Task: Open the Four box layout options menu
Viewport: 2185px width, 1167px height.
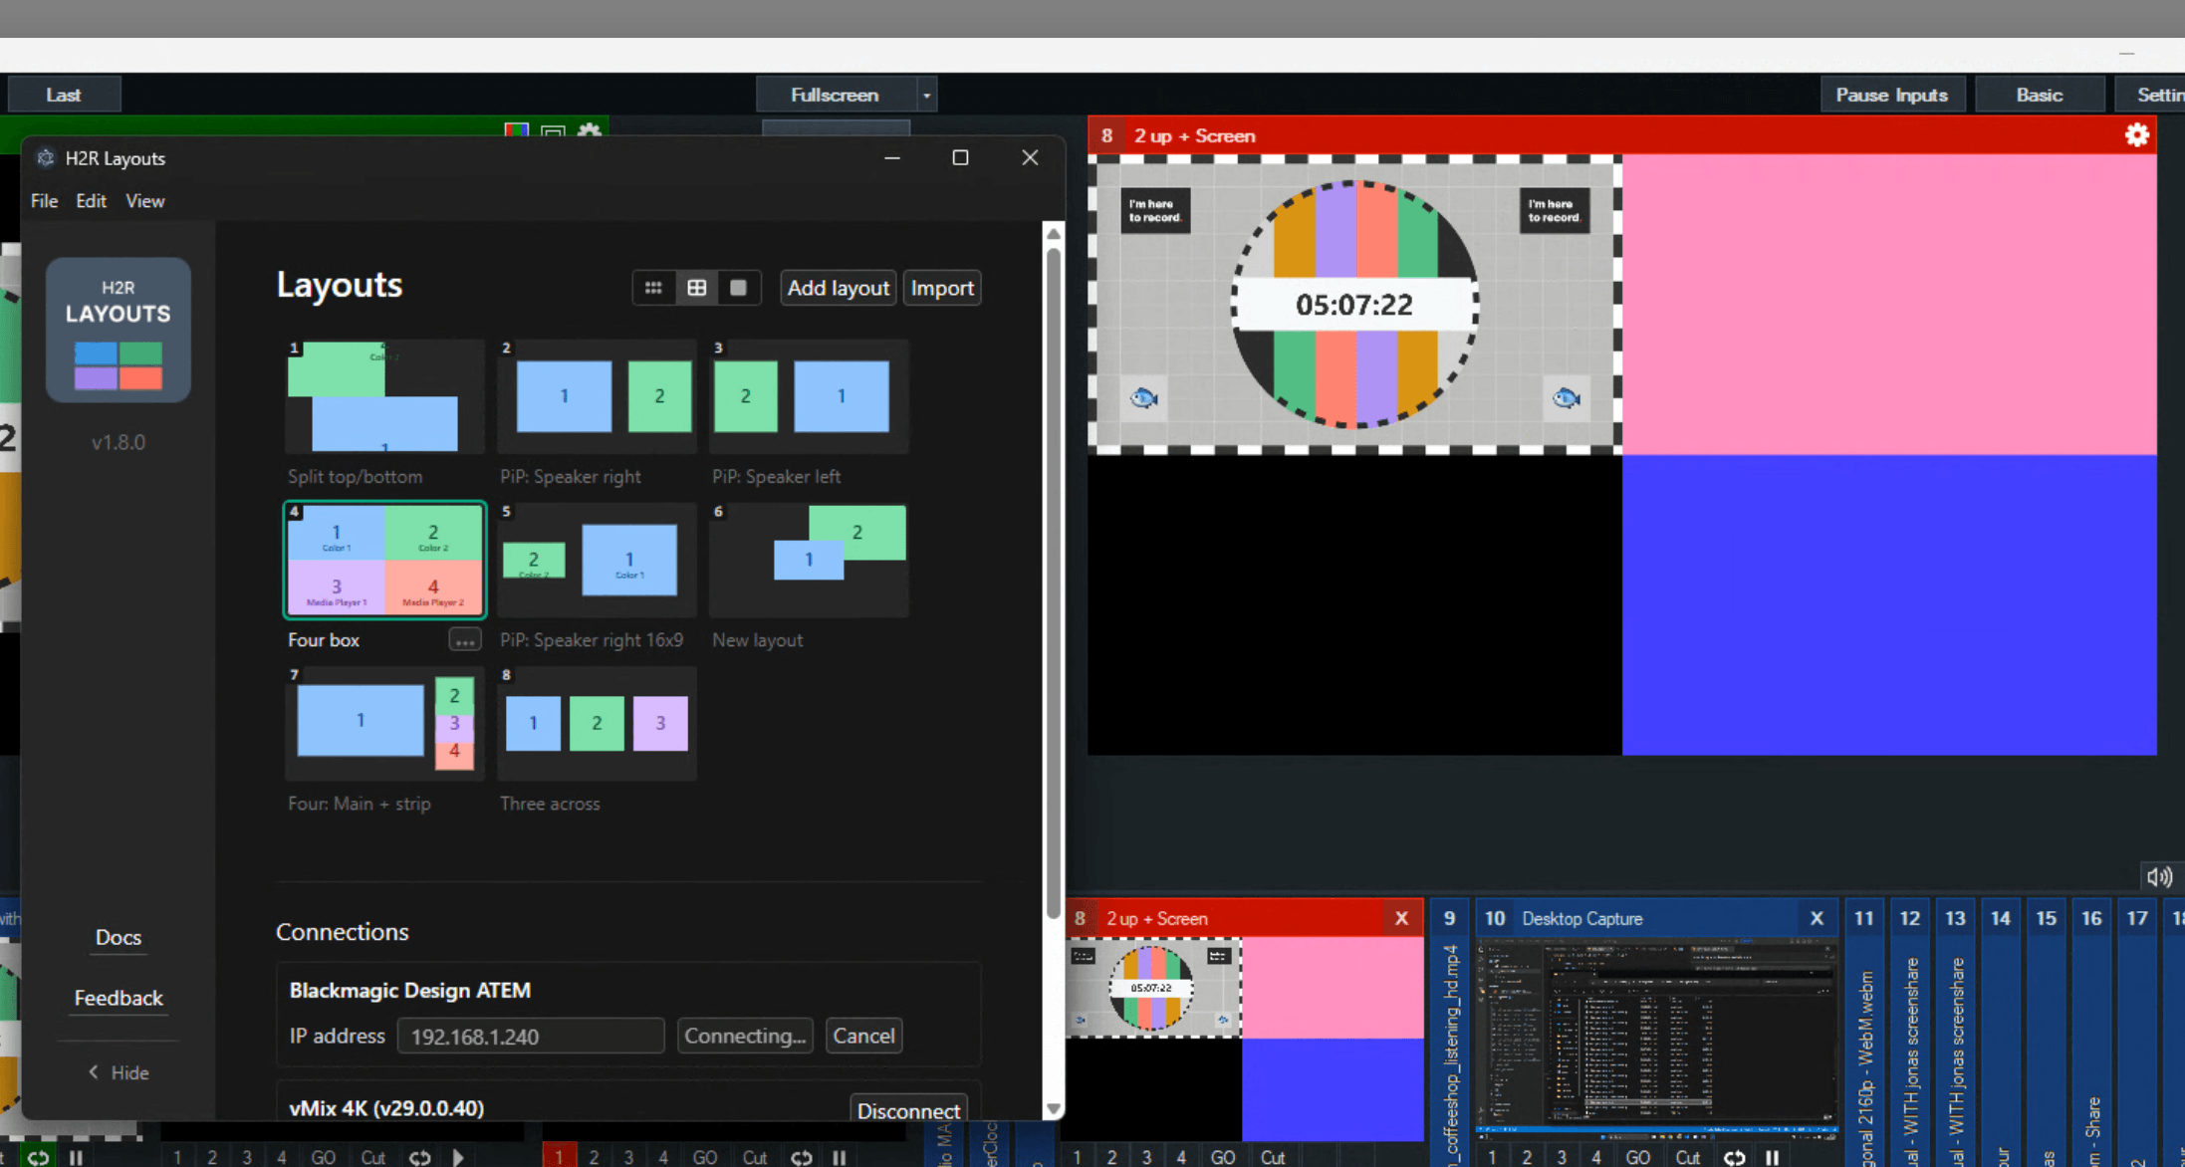Action: tap(465, 640)
